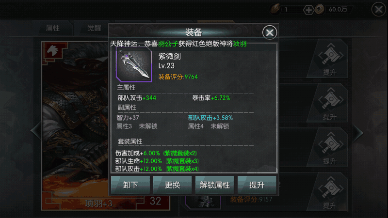Click the 紫微剑 sword equipment icon
The height and width of the screenshot is (218, 388).
(134, 66)
